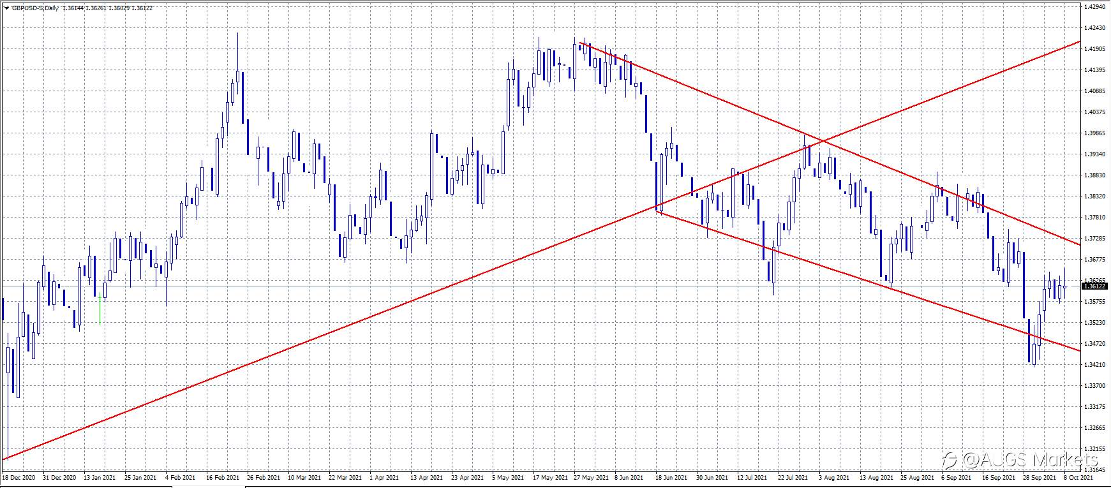Viewport: 1111px width, 488px height.
Task: Click the 13 Jan 2021 date label
Action: (x=100, y=477)
